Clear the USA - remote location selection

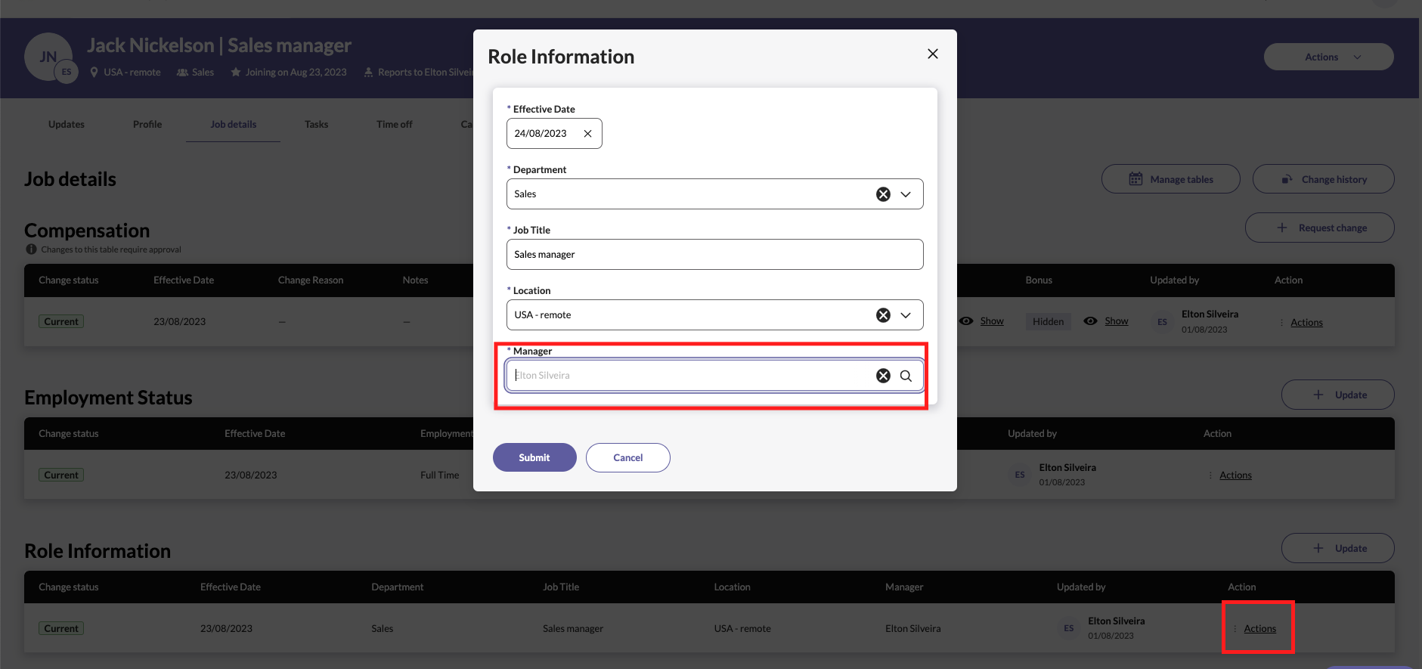tap(882, 315)
